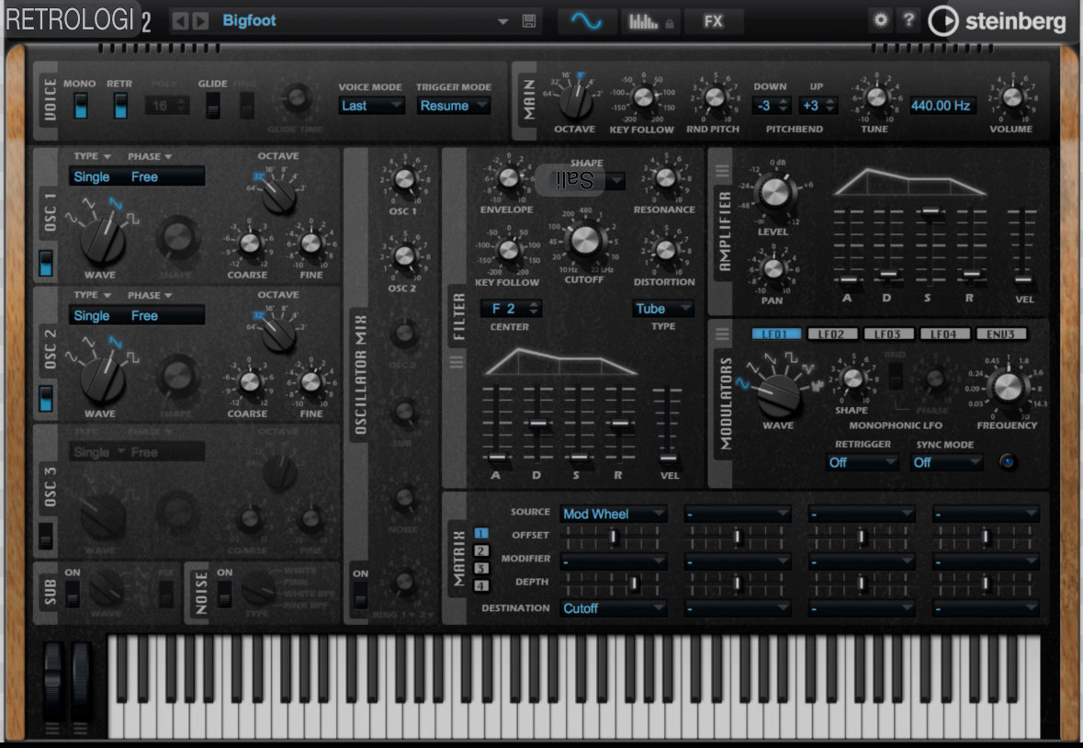Image resolution: width=1083 pixels, height=748 pixels.
Task: Click the 440.00 Hz tuning field
Action: coord(942,106)
